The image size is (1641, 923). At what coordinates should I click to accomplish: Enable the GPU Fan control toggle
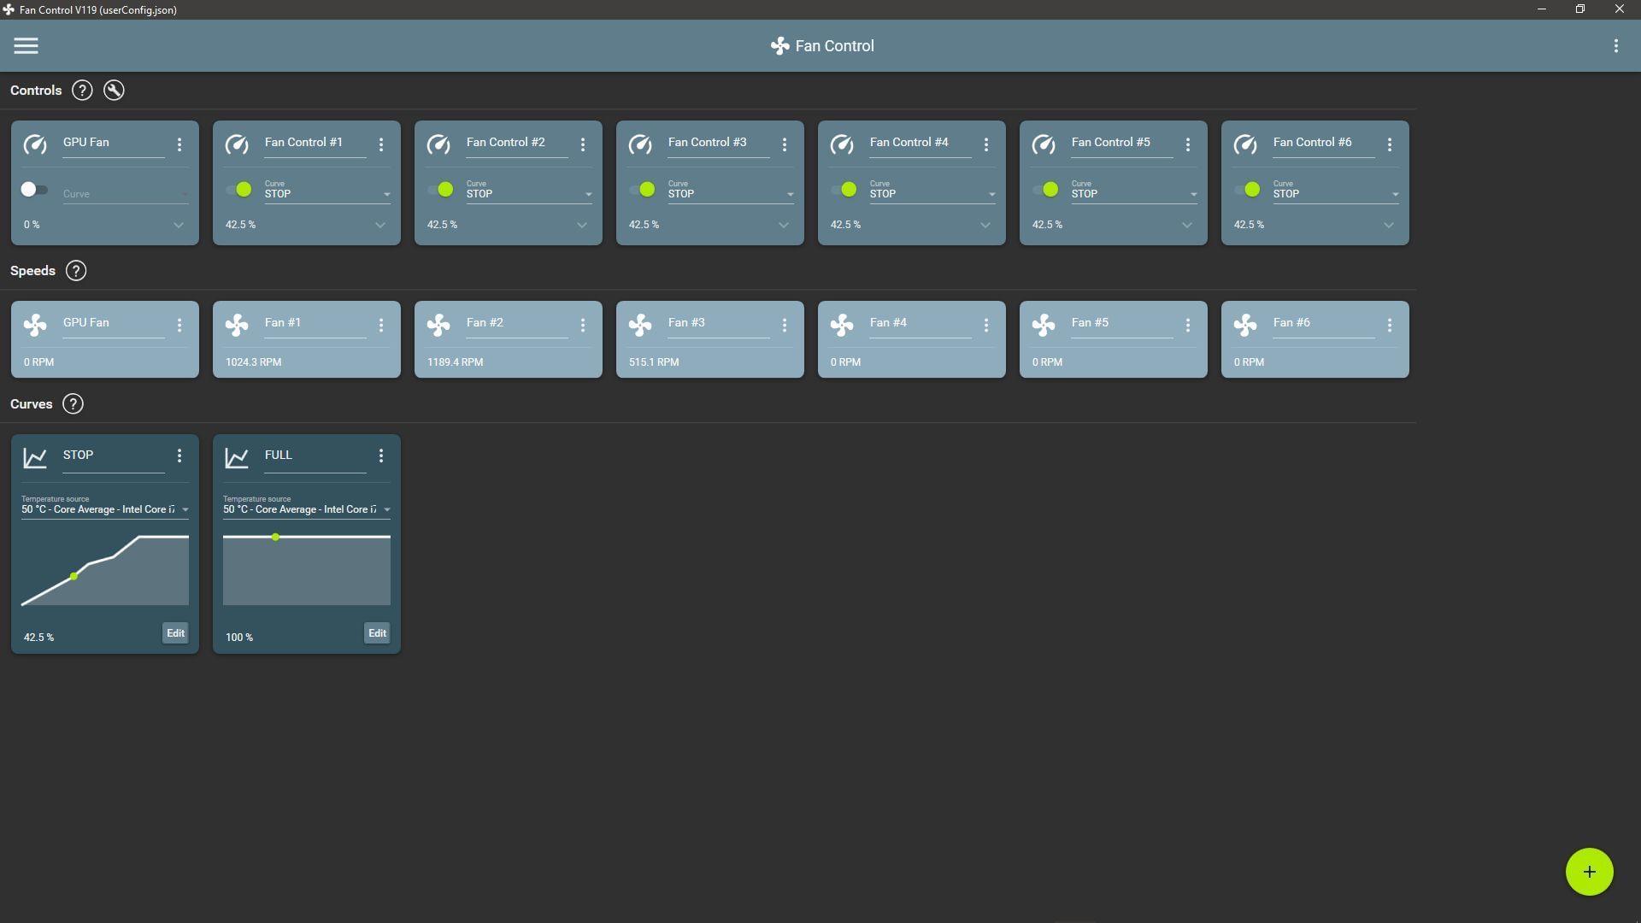pos(34,190)
